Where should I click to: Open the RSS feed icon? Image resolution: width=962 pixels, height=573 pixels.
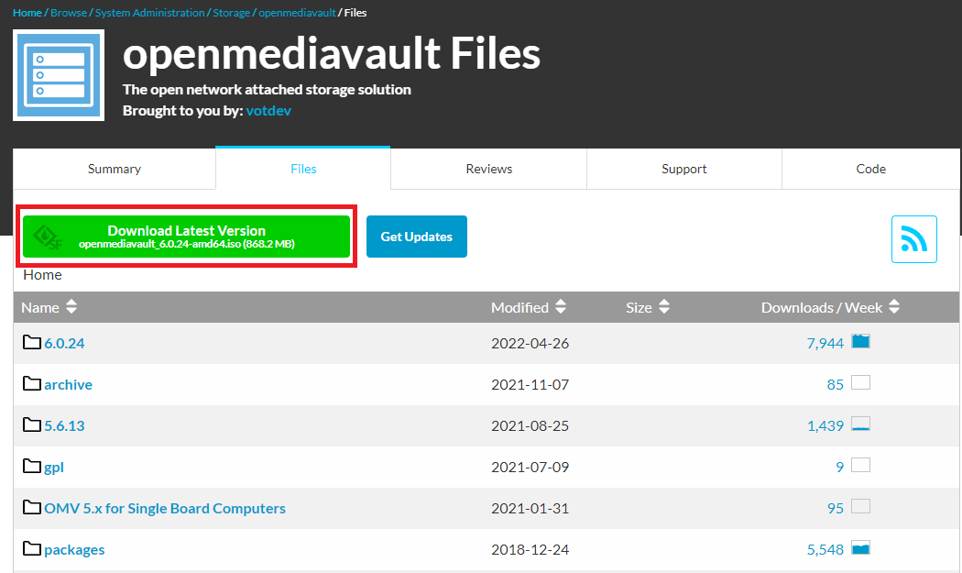(913, 239)
